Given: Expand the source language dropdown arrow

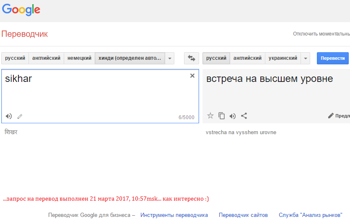Looking at the screenshot, I should (170, 59).
